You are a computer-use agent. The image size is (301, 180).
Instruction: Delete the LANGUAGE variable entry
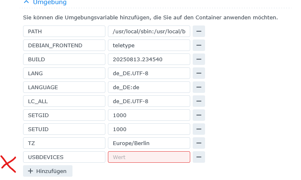click(x=199, y=87)
